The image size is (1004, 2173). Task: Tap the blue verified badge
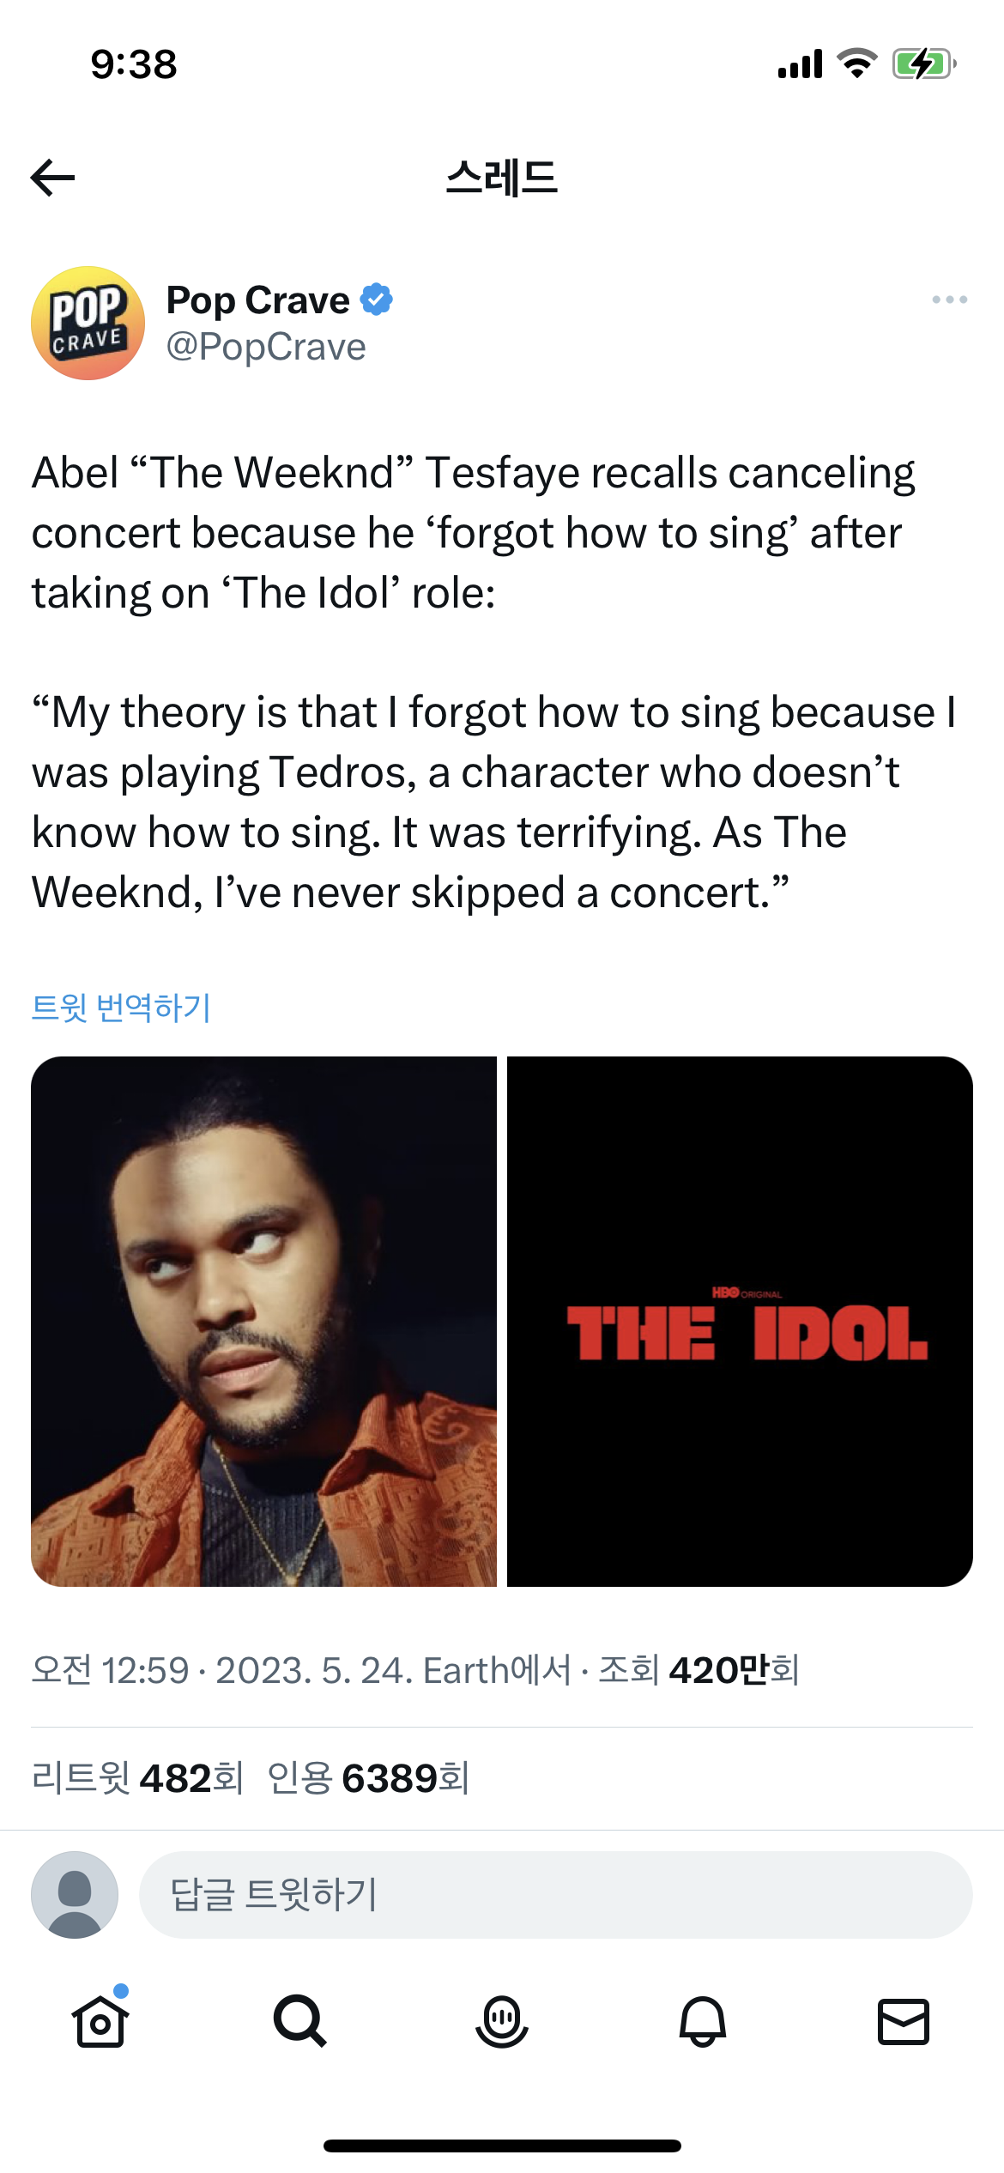click(377, 300)
